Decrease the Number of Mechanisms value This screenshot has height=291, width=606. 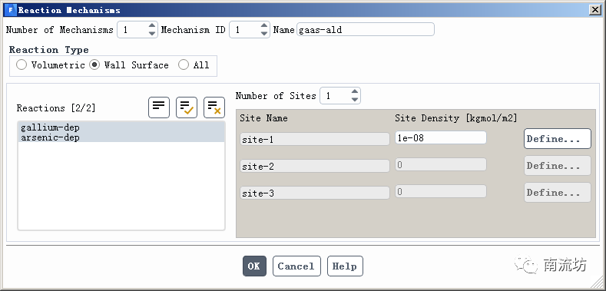click(152, 34)
